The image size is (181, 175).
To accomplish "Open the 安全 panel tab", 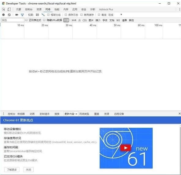I will [84, 9].
